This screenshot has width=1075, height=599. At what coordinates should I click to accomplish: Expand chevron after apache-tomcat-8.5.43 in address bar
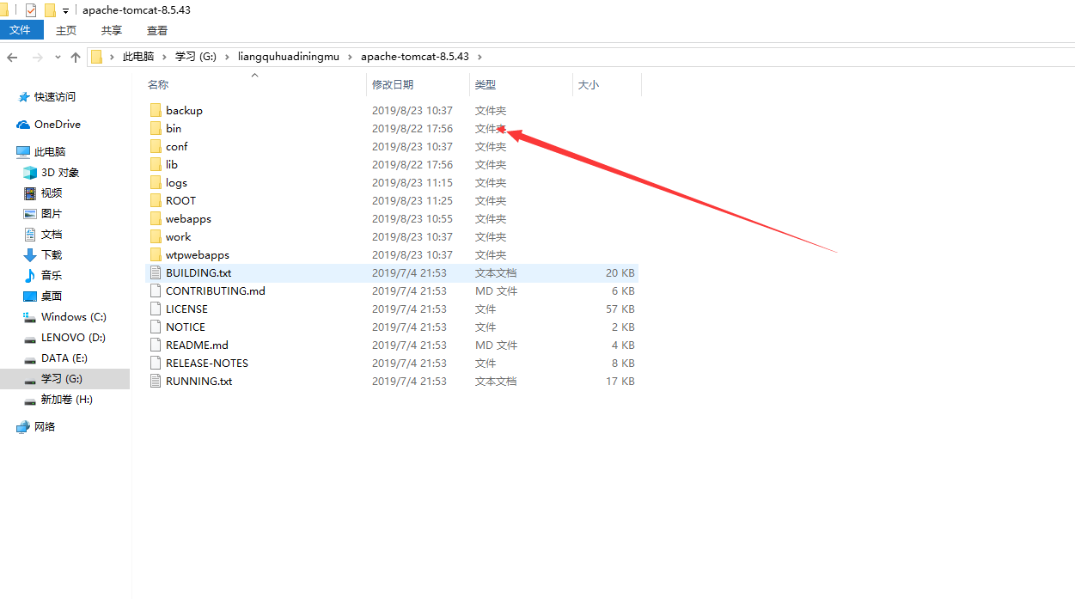[x=480, y=57]
